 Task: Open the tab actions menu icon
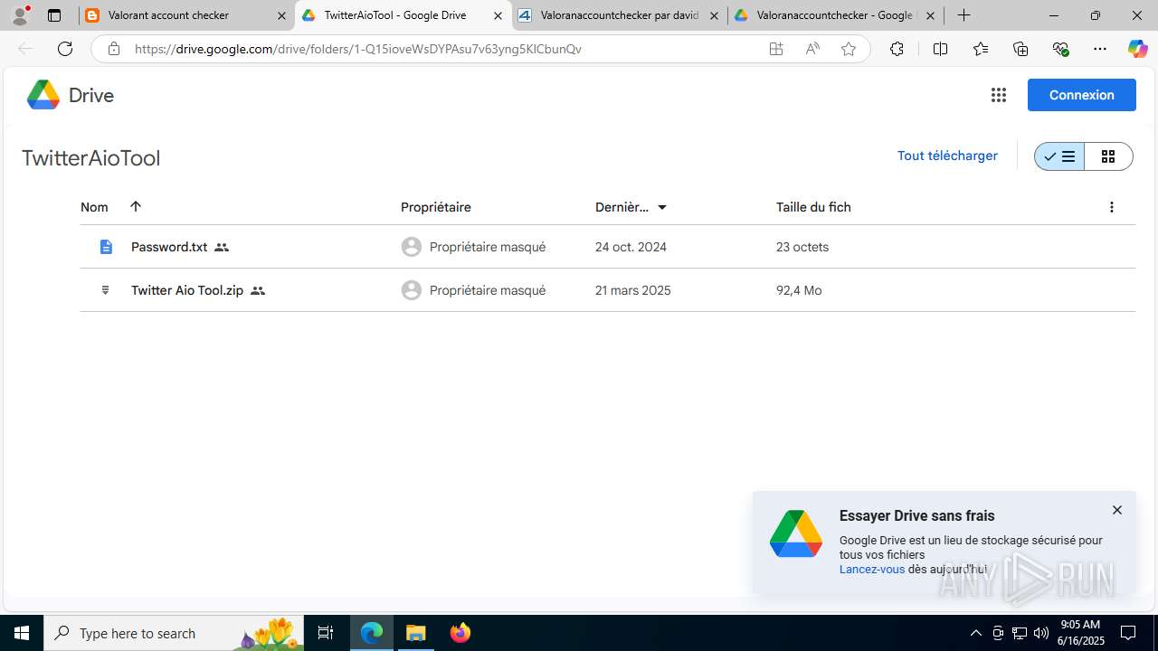pos(54,15)
